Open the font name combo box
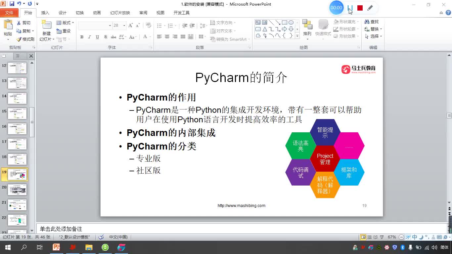 (x=95, y=25)
